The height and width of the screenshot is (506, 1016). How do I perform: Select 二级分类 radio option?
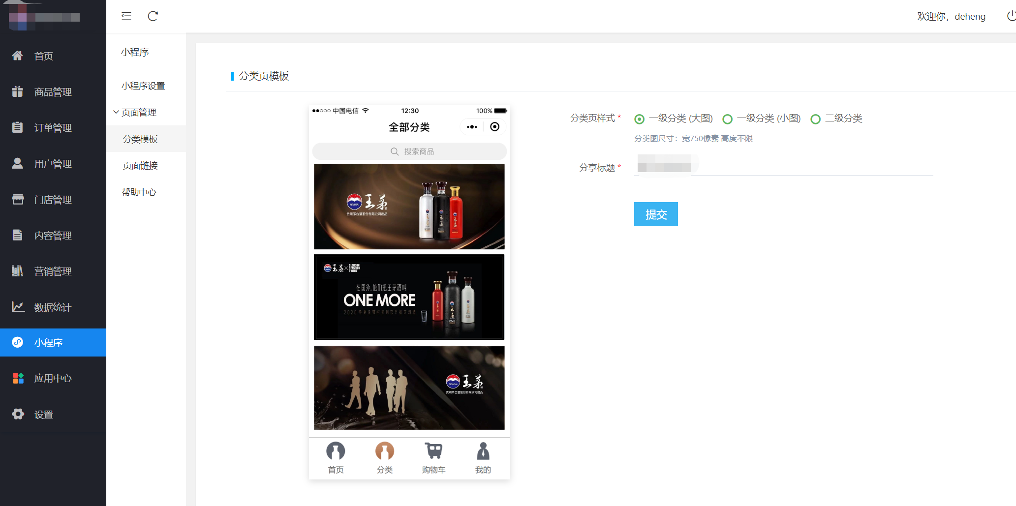(816, 119)
